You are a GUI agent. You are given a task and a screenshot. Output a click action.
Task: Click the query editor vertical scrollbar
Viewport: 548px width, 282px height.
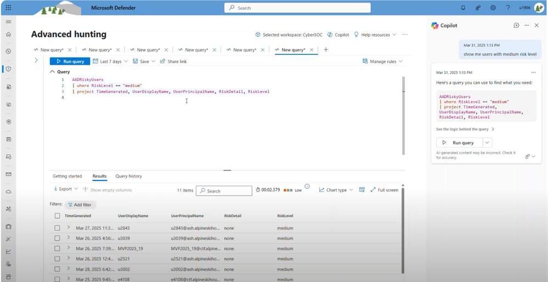click(403, 116)
